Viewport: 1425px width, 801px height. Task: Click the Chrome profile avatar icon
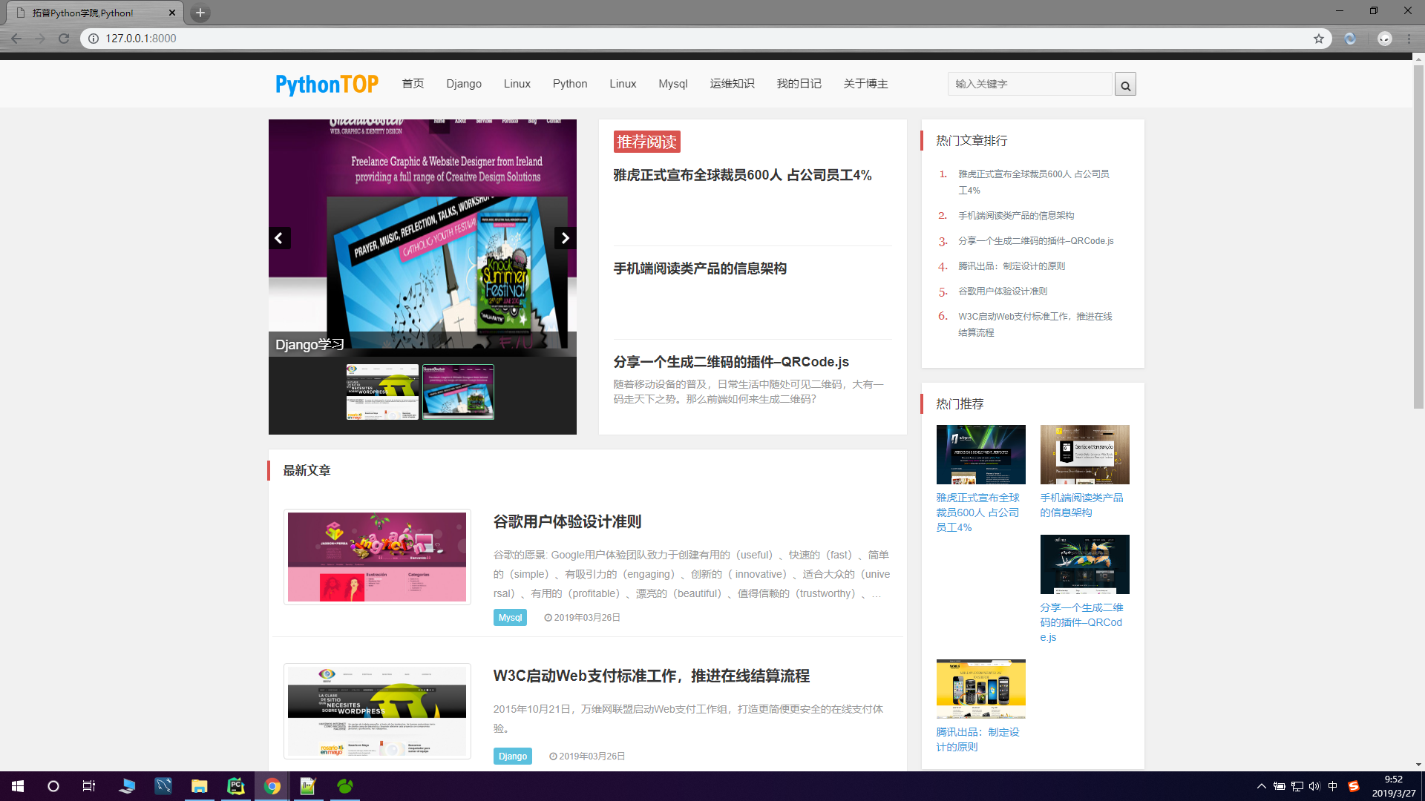[x=1385, y=39]
